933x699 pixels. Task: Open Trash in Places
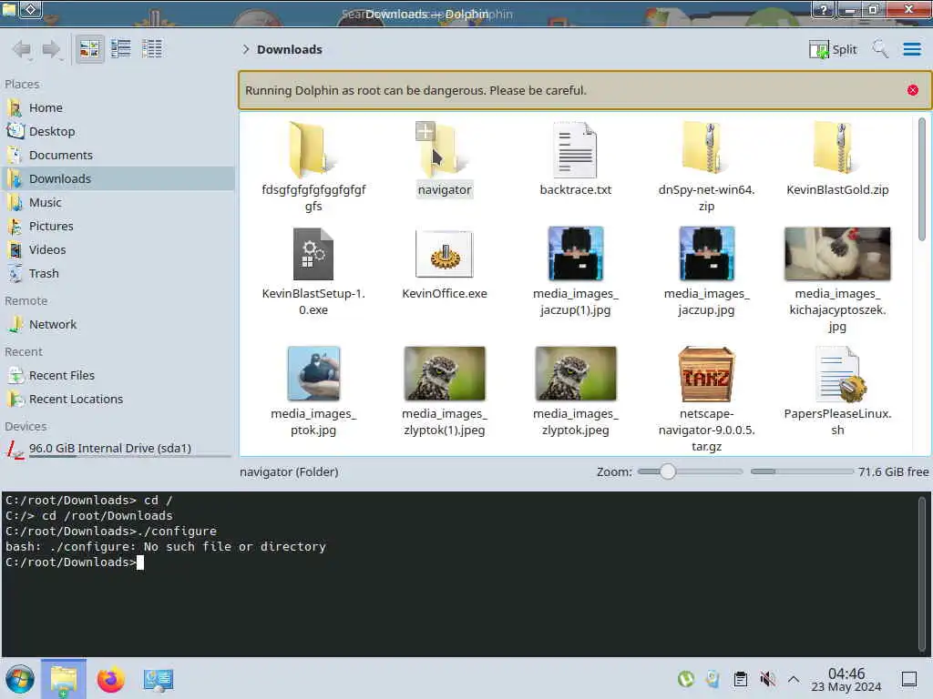coord(118,273)
